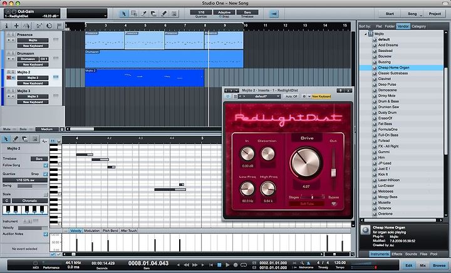Open the Start page button
The height and width of the screenshot is (273, 451).
point(390,14)
